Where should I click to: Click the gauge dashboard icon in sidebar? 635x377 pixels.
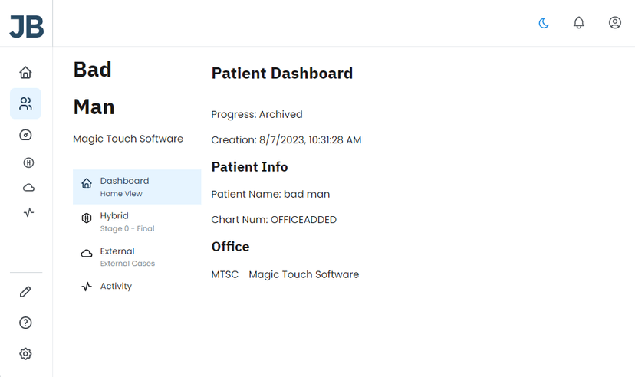pyautogui.click(x=25, y=135)
